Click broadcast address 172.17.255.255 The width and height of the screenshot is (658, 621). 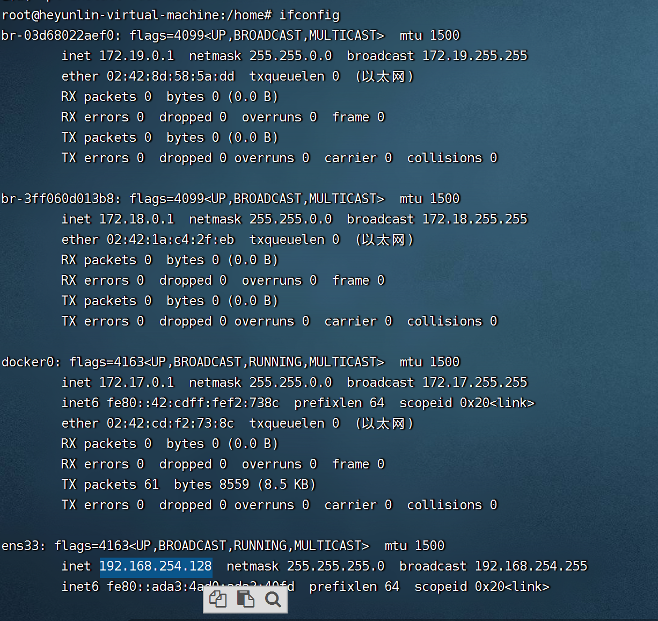coord(474,382)
